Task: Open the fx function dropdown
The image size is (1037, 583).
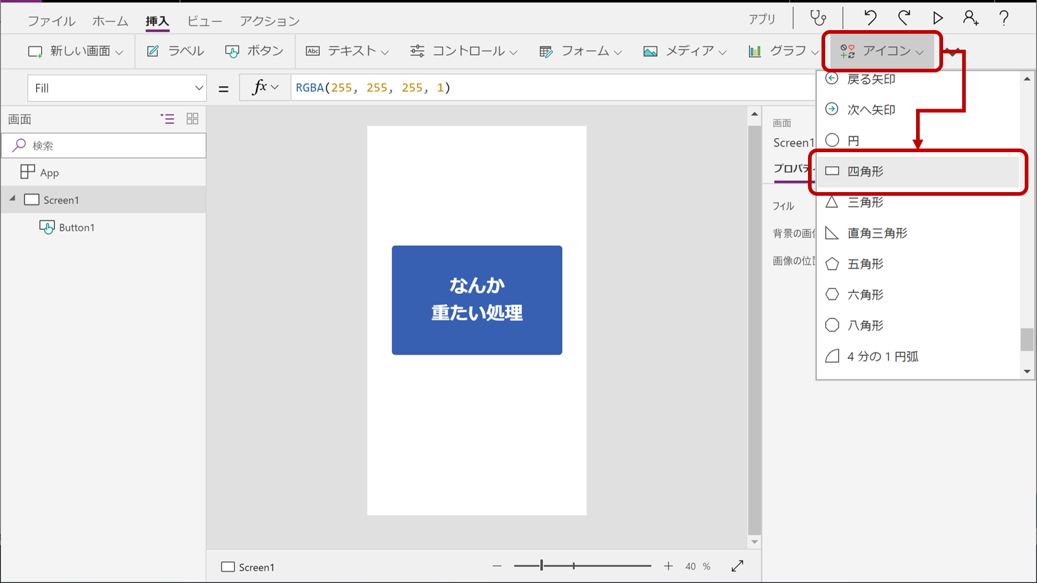Action: tap(265, 87)
